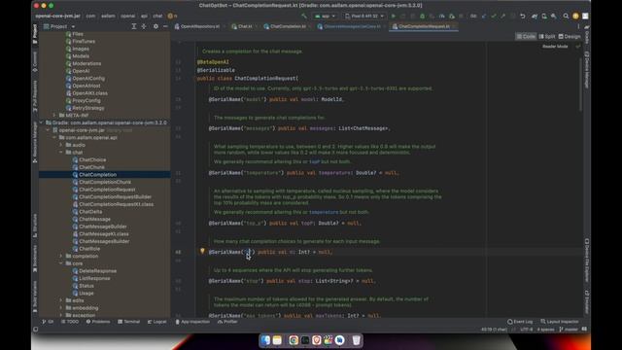Expand the embedding package
622x350 pixels.
[61, 308]
